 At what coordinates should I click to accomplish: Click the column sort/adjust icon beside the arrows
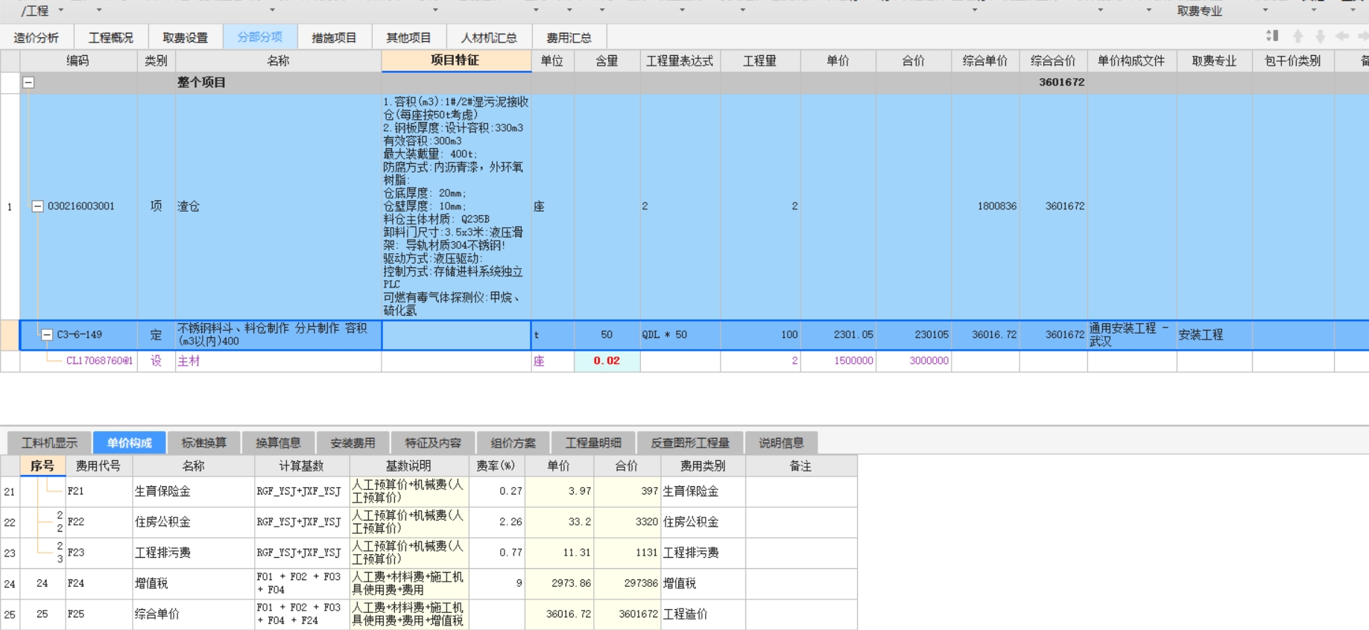coord(1272,36)
